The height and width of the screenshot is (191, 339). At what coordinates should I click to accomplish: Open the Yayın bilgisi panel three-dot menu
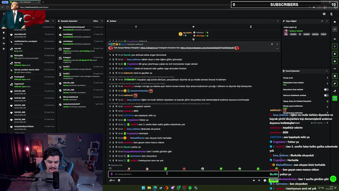327,21
